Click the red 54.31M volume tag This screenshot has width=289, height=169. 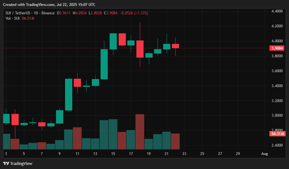pos(277,134)
